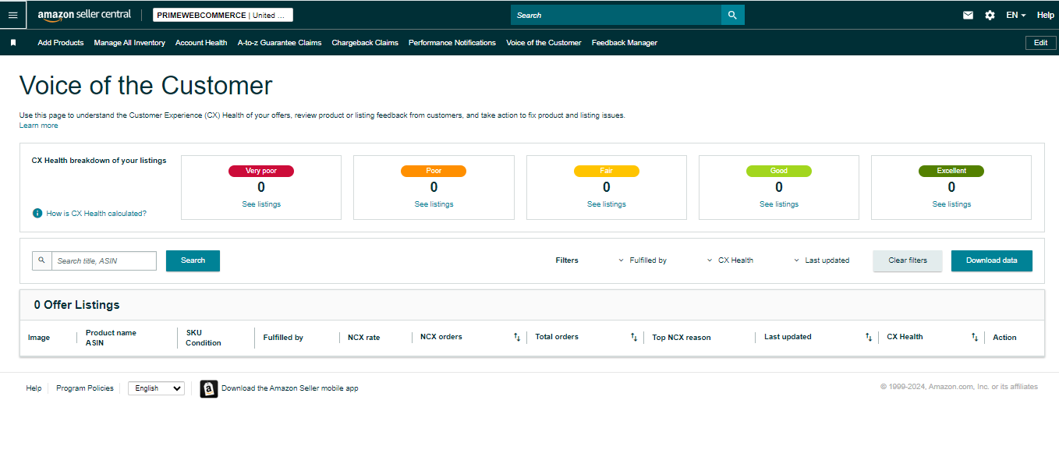Screen dimensions: 1059x464
Task: Click the Image column header
Action: (x=39, y=338)
